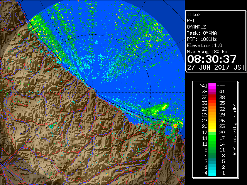Pick the yellow 20–23 dBZ legend swatch
The image size is (247, 185).
click(212, 126)
